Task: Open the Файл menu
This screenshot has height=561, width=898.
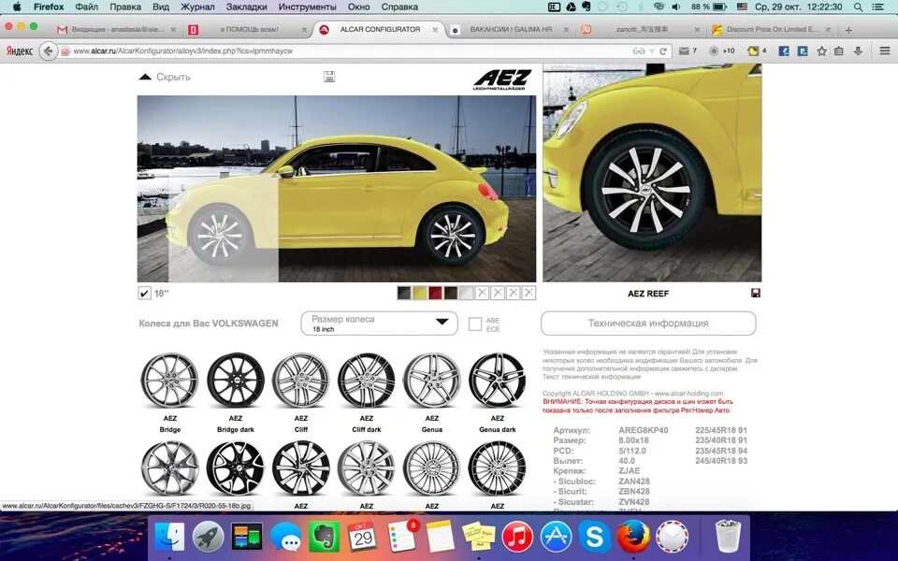Action: [86, 7]
